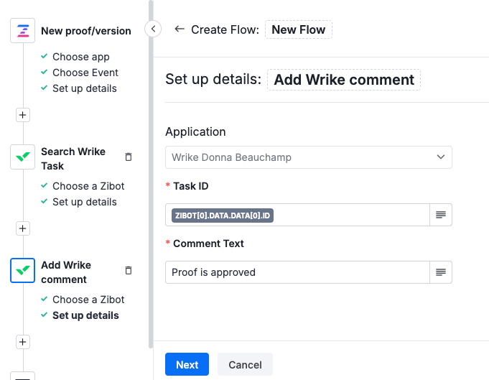Delete the Search Wrike Task step
489x380 pixels.
pos(129,157)
